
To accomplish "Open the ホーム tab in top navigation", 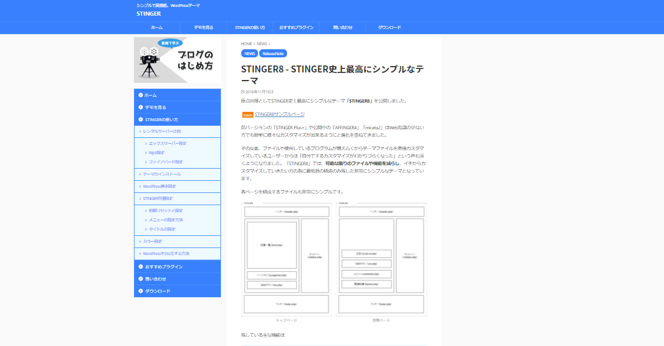I will tap(157, 27).
